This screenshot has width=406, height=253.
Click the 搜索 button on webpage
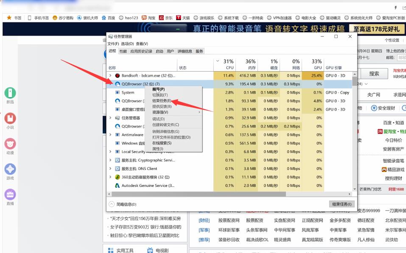point(374,74)
